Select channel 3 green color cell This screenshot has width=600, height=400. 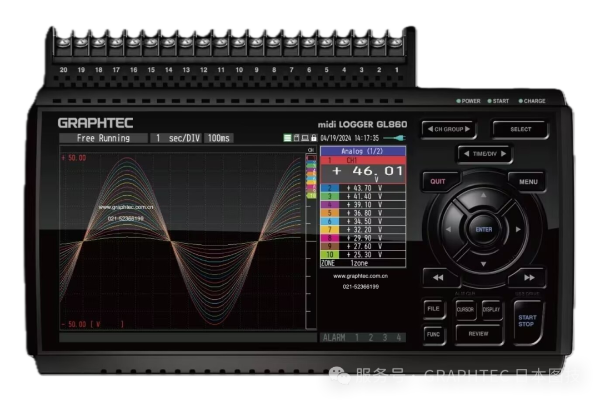(329, 196)
